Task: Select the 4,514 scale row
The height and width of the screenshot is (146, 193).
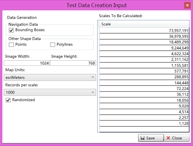Action: pos(144,112)
